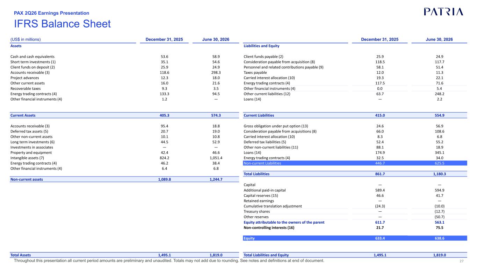The height and width of the screenshot is (268, 477).
Task: Click Total Assets value 1,819.0
Action: [216, 255]
